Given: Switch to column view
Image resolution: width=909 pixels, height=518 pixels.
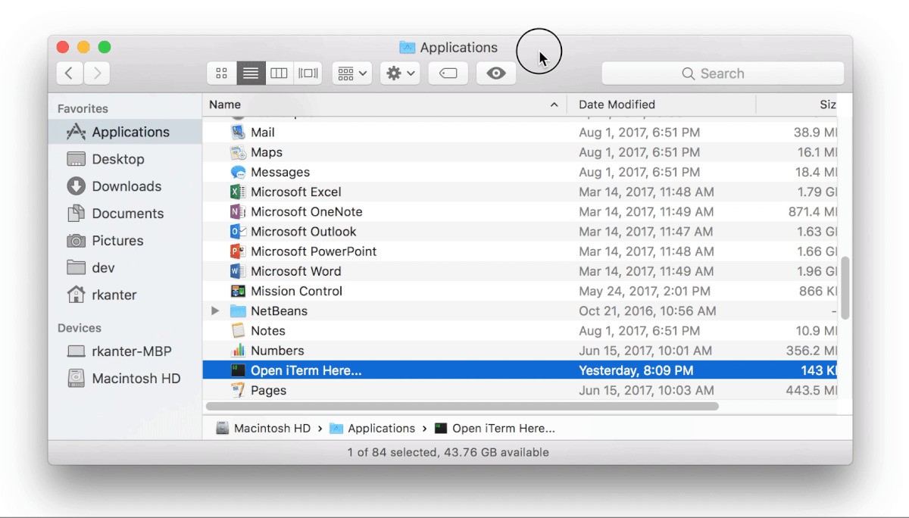Looking at the screenshot, I should point(279,73).
